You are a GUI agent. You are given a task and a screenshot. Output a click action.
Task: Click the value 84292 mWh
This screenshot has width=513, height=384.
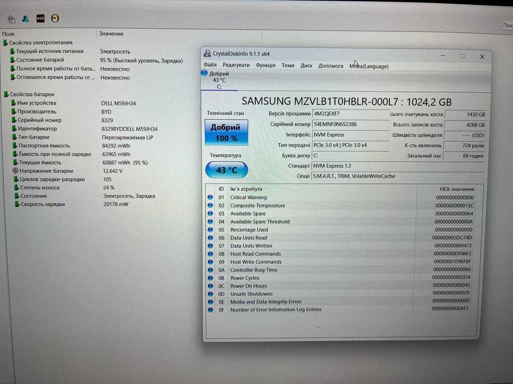[116, 146]
